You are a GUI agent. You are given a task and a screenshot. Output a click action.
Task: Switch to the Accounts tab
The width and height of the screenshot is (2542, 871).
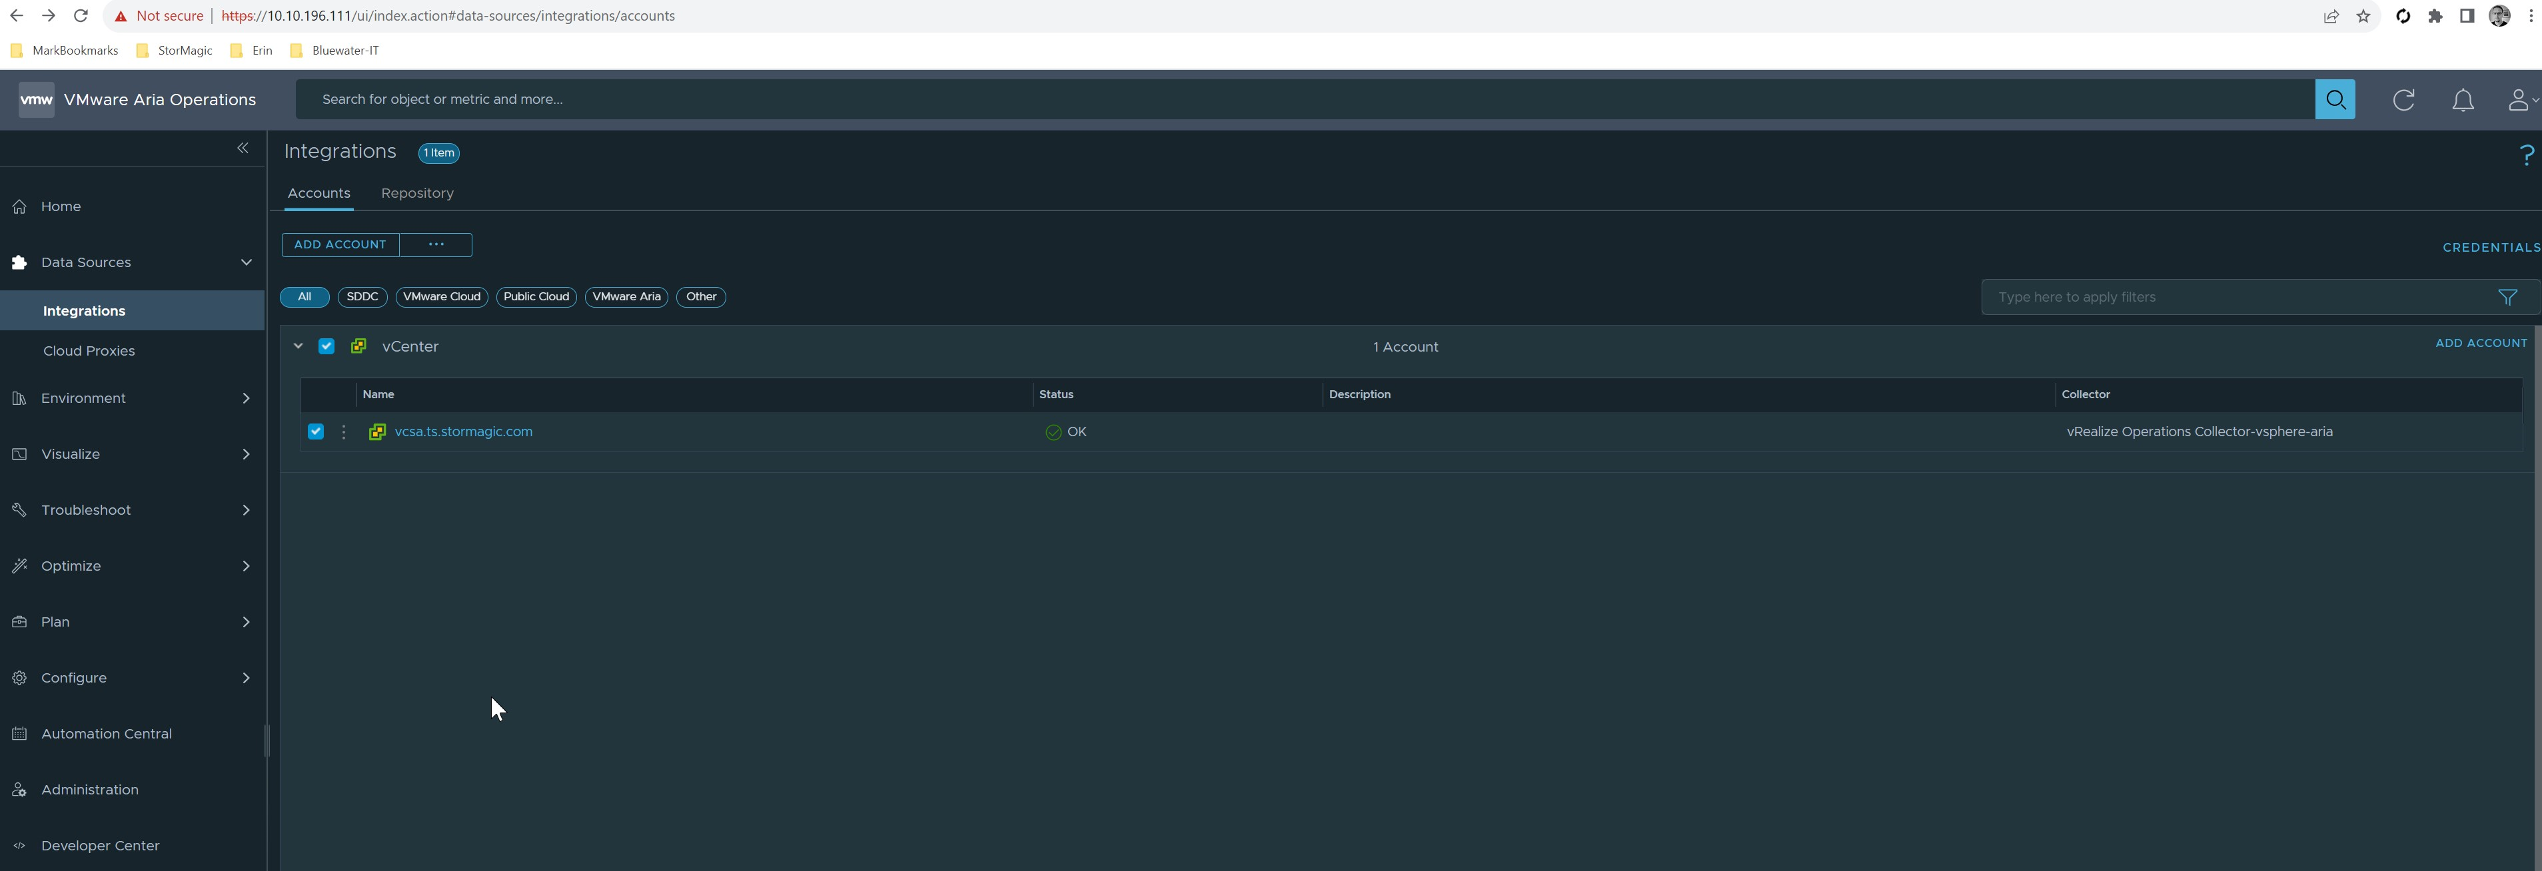click(318, 193)
